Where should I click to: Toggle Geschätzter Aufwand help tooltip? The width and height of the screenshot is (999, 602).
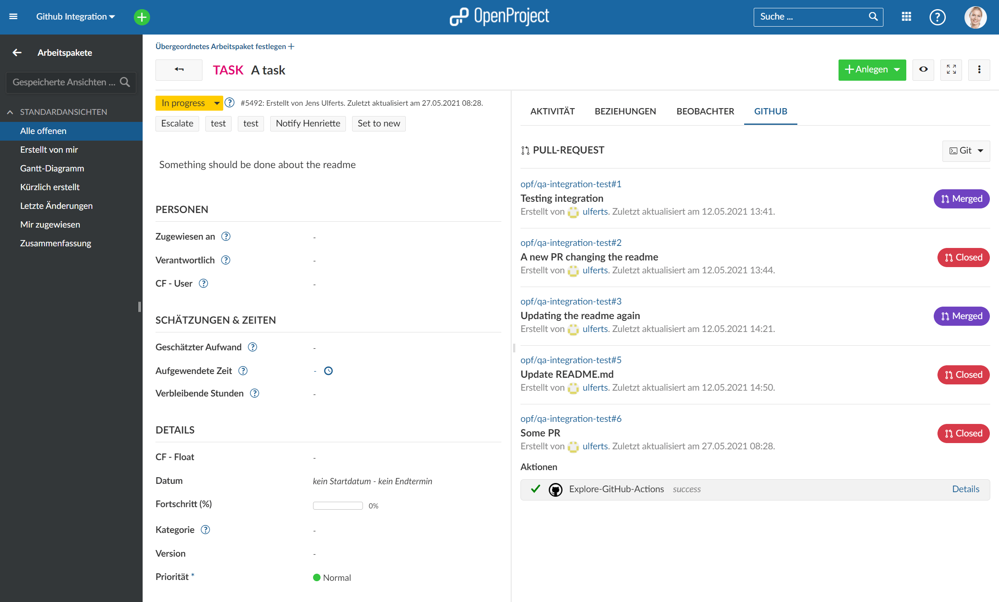[x=253, y=347]
